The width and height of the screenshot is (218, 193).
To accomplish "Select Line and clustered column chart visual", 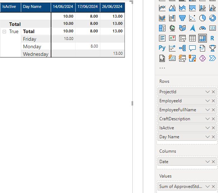I will click(213, 8).
